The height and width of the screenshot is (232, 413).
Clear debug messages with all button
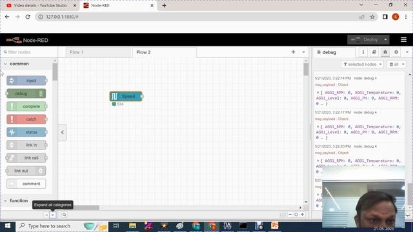(x=396, y=64)
